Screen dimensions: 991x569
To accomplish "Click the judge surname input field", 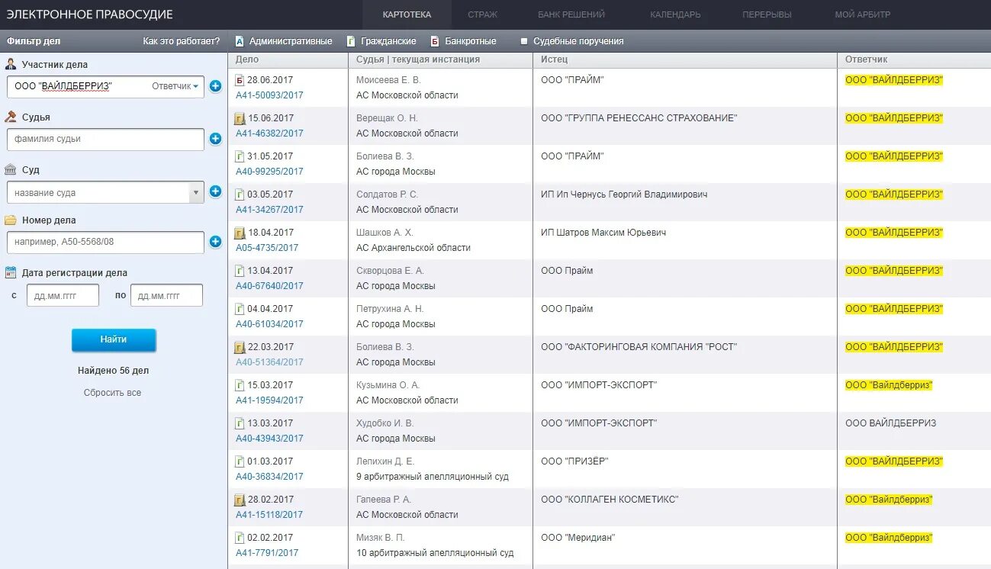I will click(x=105, y=140).
